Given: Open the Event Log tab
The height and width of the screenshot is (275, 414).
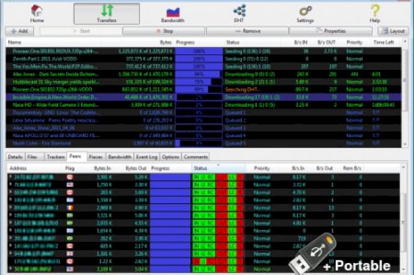Looking at the screenshot, I should pos(146,157).
